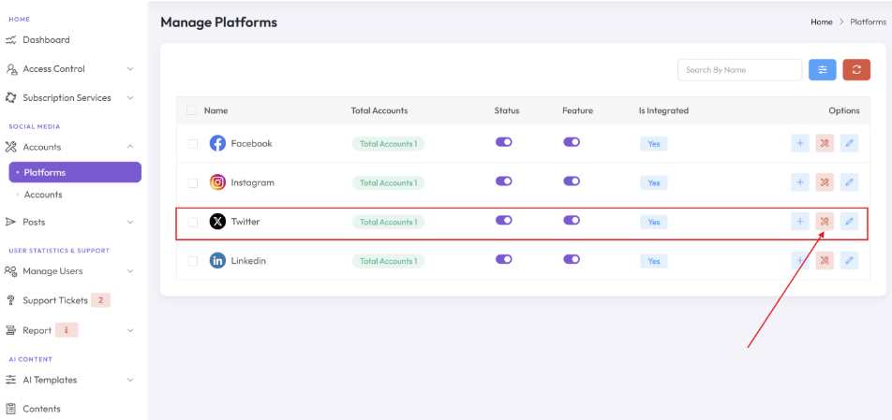Check the Instagram row checkbox
Image resolution: width=892 pixels, height=420 pixels.
point(193,183)
